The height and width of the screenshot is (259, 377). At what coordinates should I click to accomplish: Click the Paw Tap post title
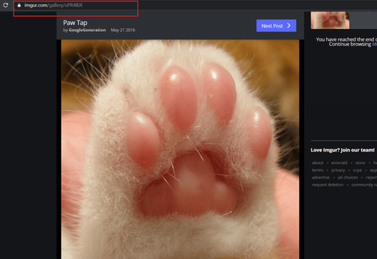(75, 23)
